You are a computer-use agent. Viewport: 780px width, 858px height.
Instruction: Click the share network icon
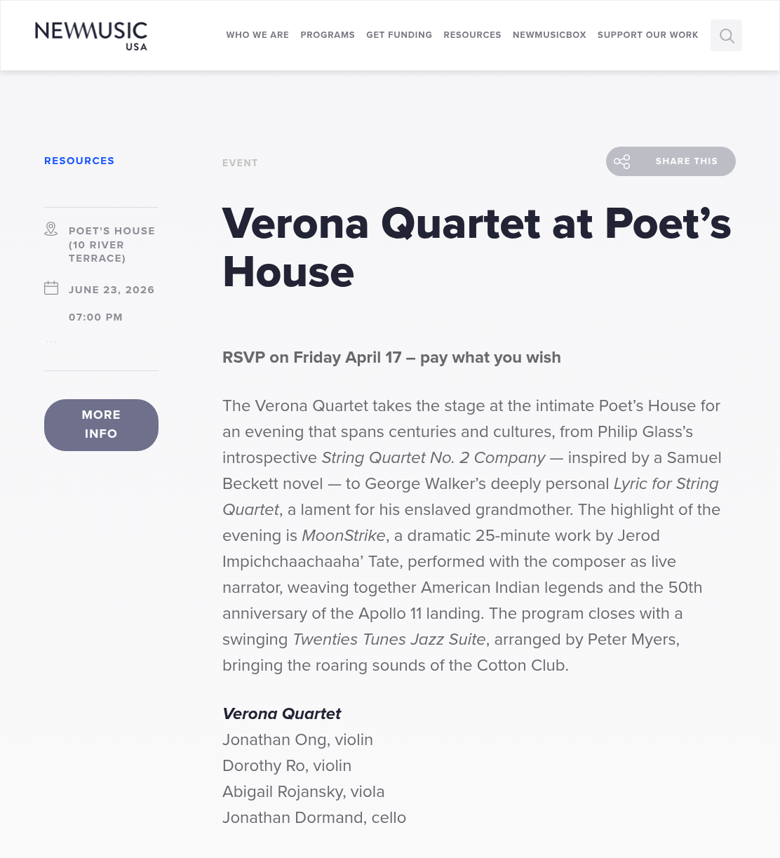click(622, 161)
